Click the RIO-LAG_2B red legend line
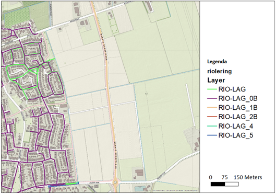This screenshot has height=194, width=276. 212,117
